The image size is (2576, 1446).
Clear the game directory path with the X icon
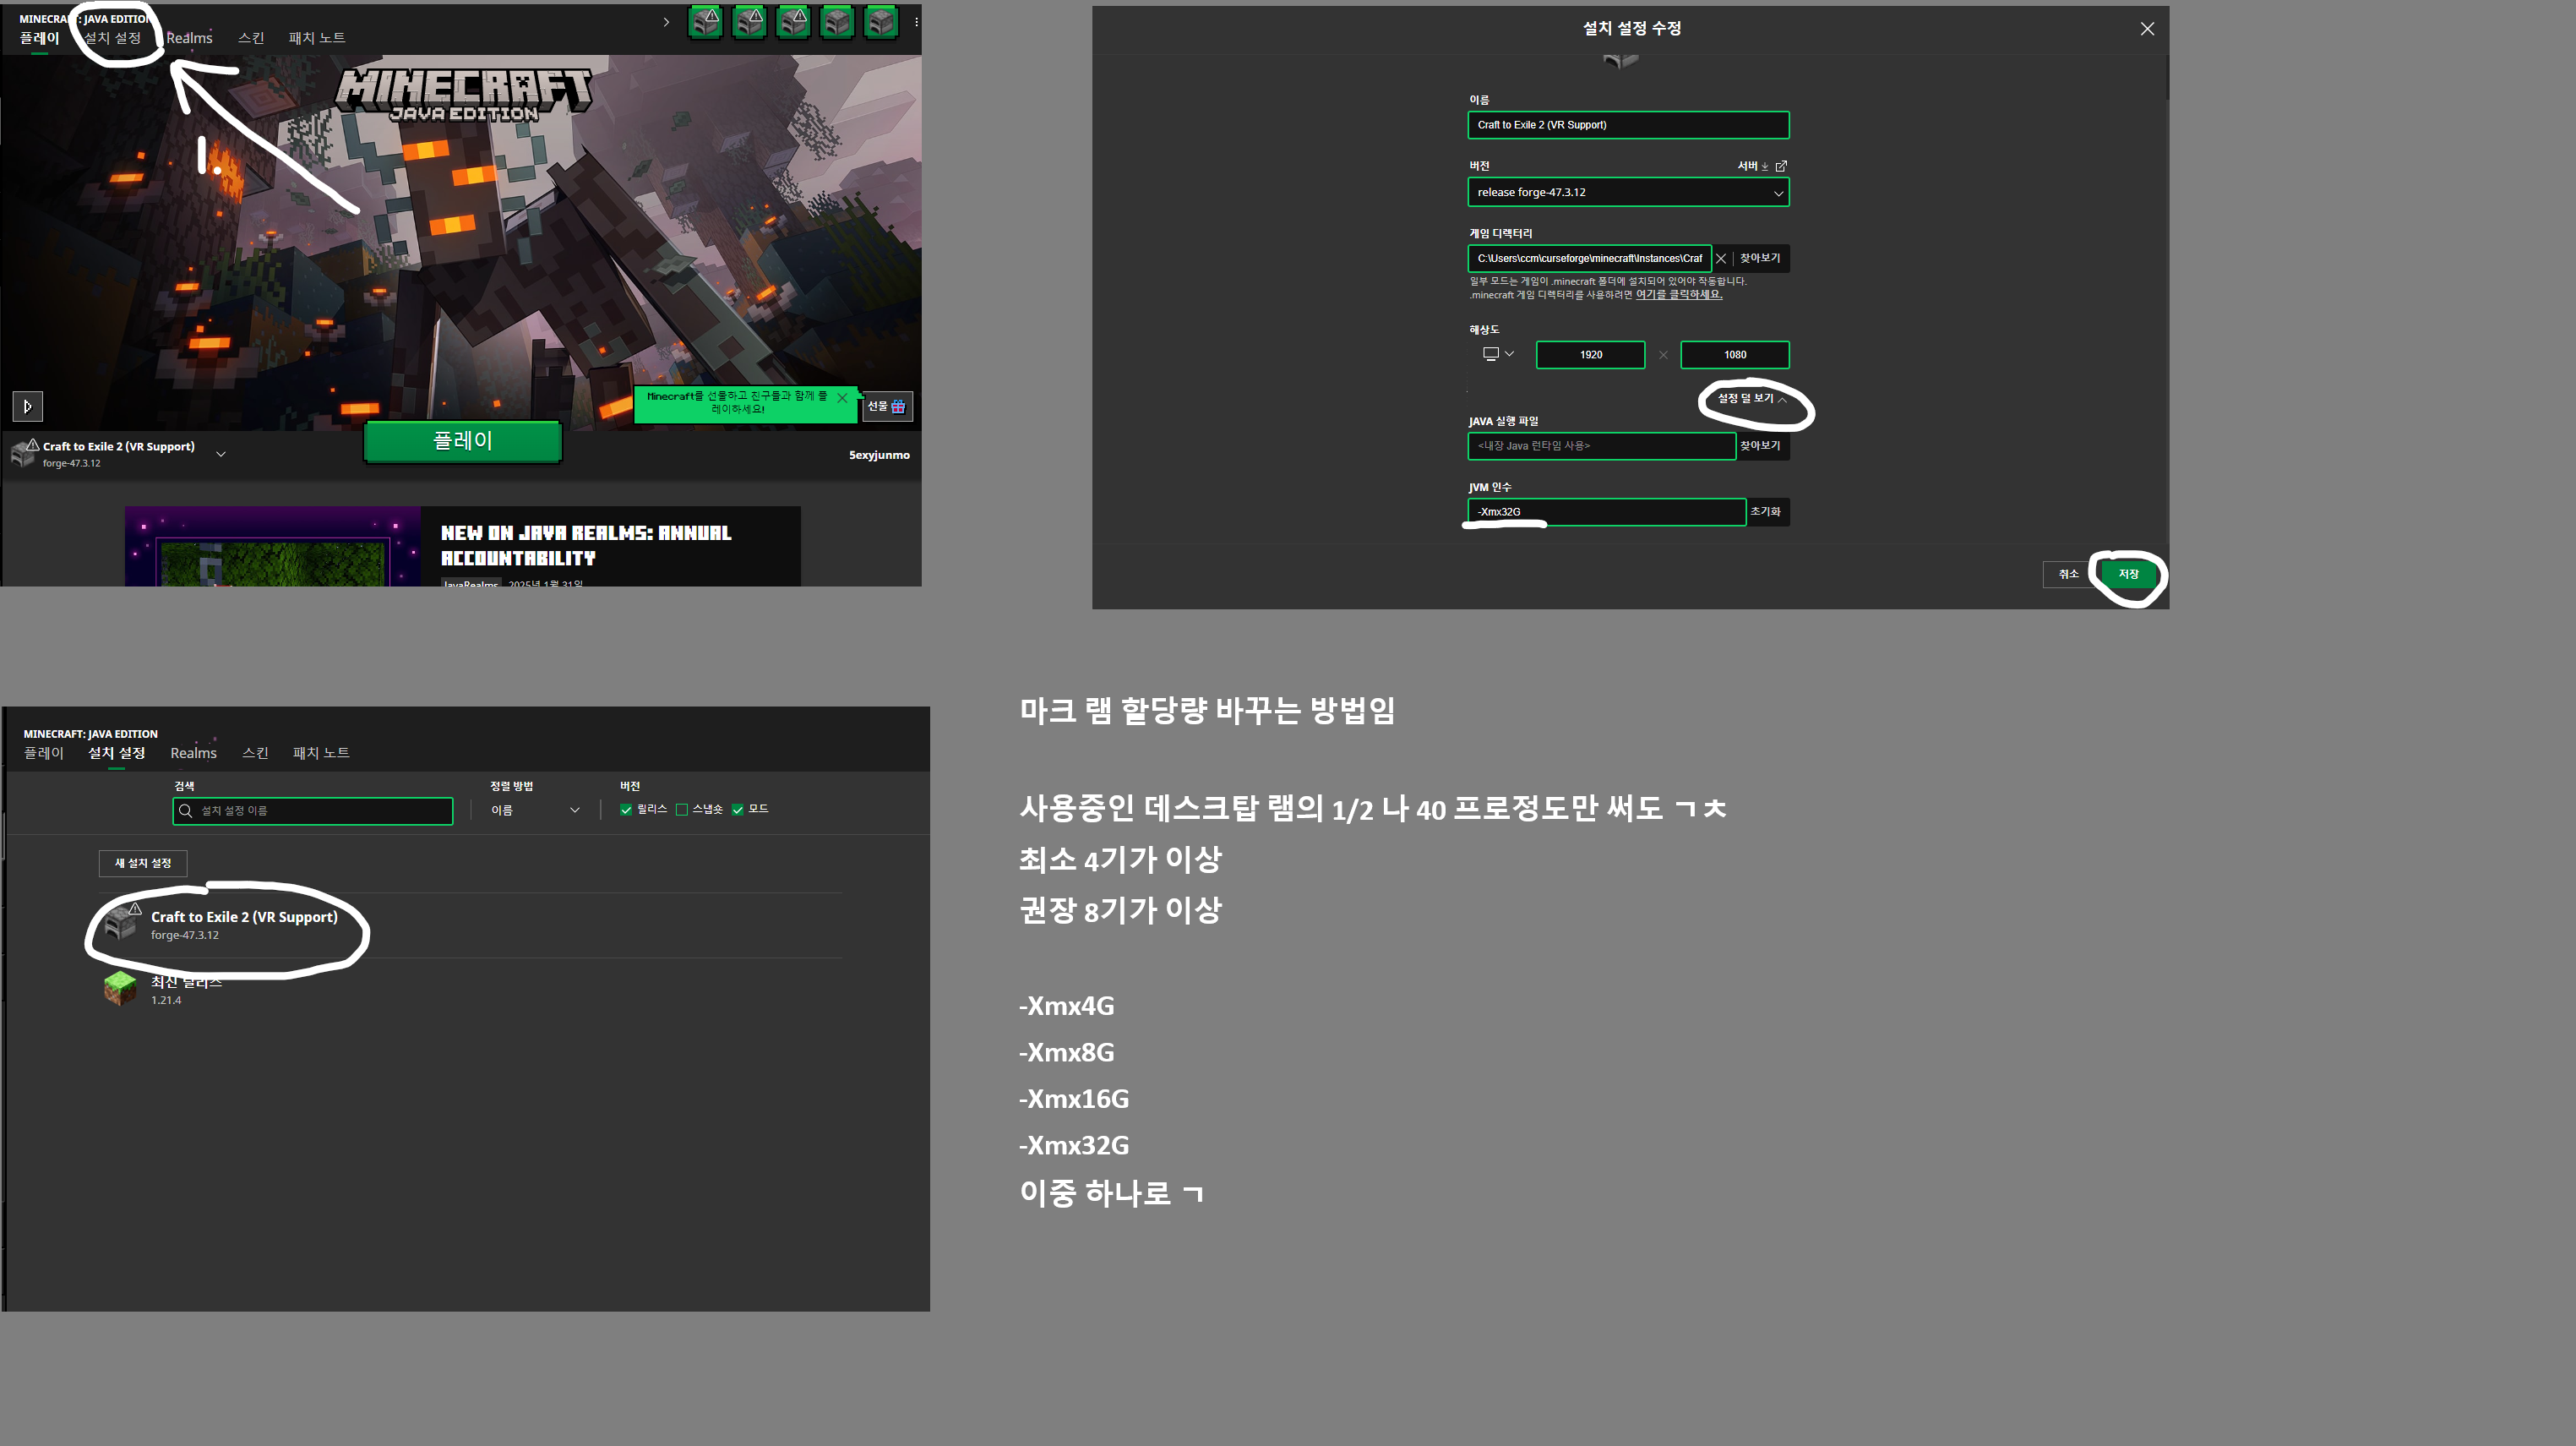click(x=1721, y=259)
